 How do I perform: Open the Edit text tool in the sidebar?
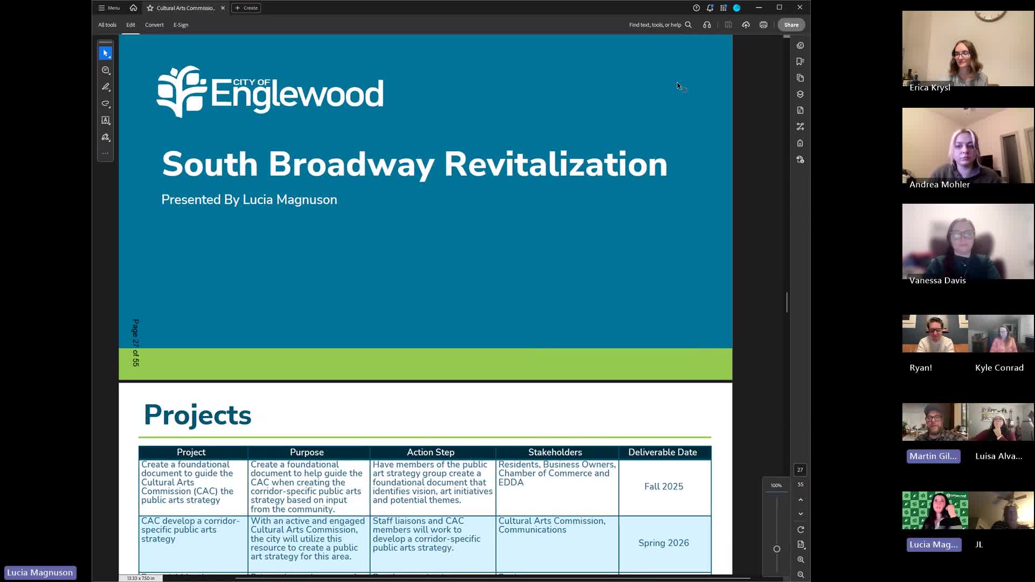point(106,121)
